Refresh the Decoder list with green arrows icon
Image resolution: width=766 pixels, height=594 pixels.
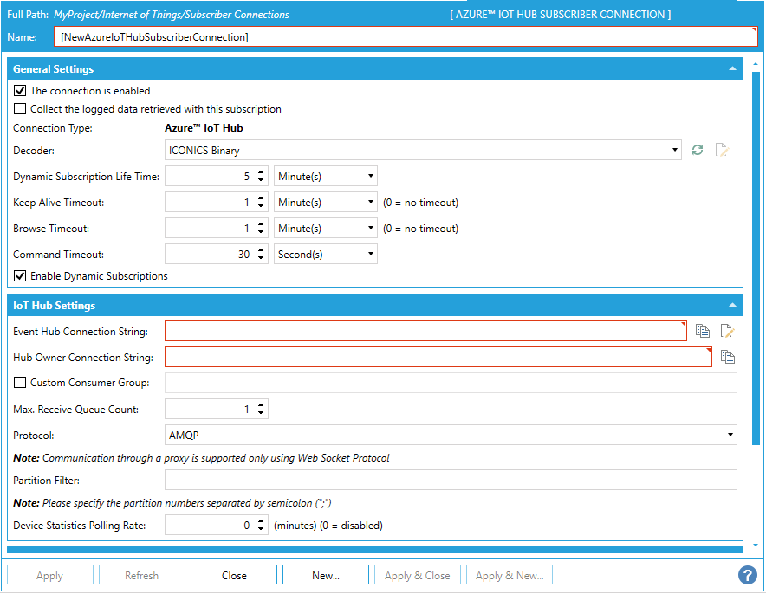pyautogui.click(x=698, y=151)
